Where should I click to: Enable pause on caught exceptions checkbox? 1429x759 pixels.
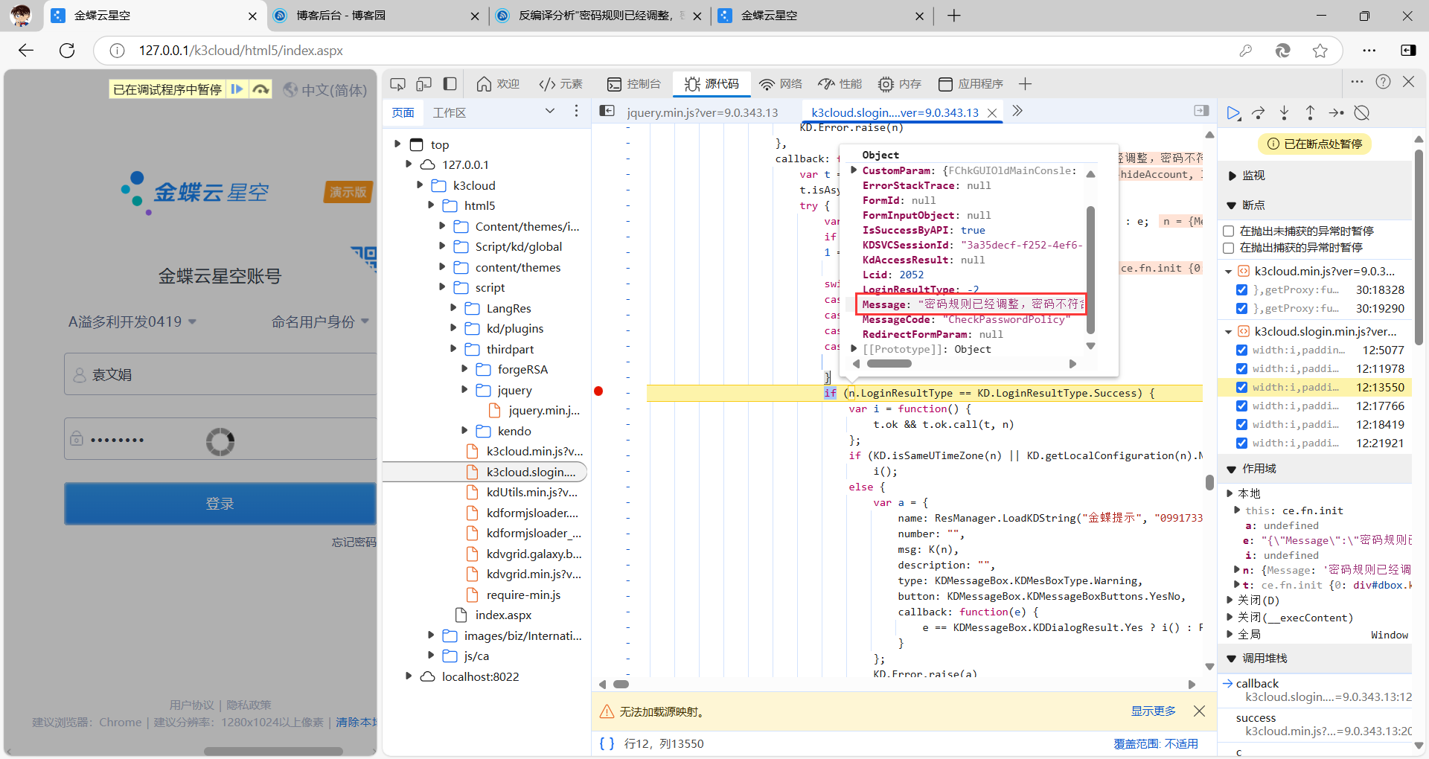[x=1229, y=248]
